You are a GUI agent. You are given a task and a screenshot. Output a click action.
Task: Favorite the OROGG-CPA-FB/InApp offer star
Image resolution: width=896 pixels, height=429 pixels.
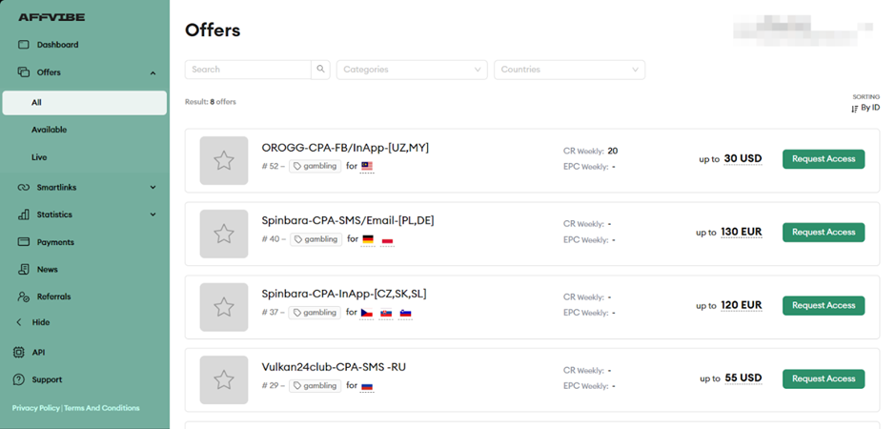click(224, 160)
